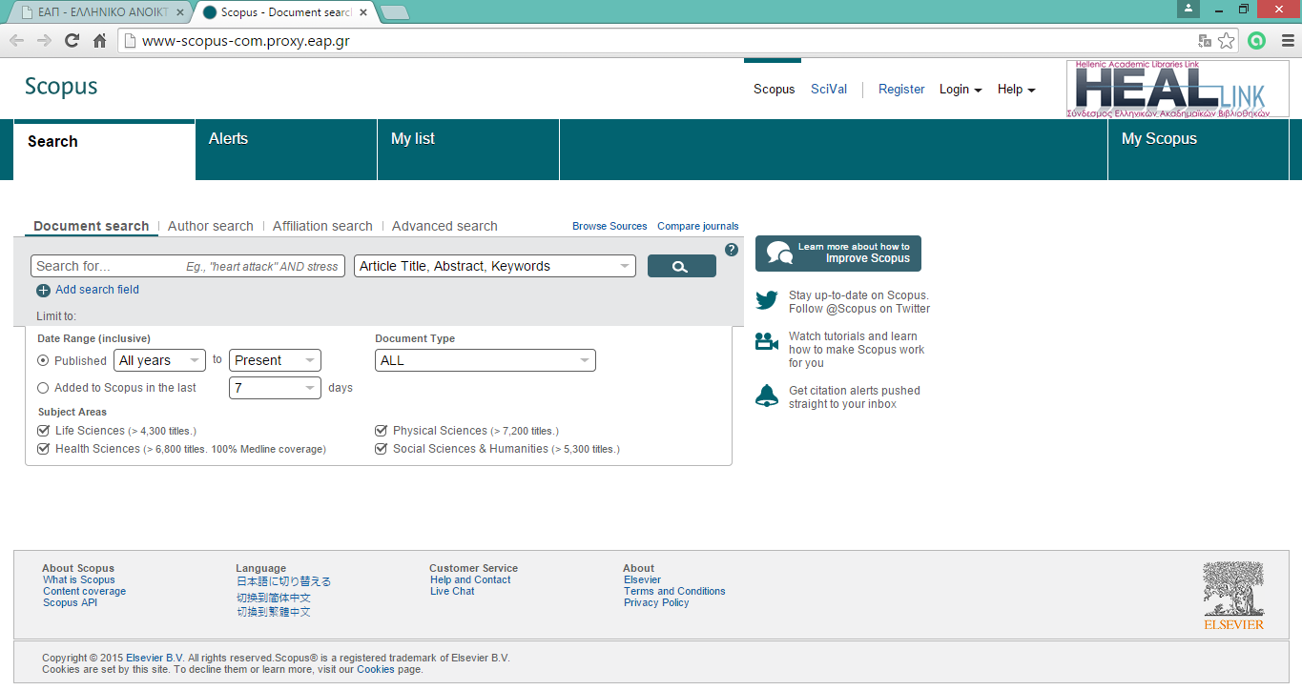Click the Browse Sources link
The width and height of the screenshot is (1302, 690).
point(610,227)
